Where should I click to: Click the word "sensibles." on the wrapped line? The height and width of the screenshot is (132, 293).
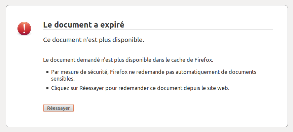(x=63, y=79)
